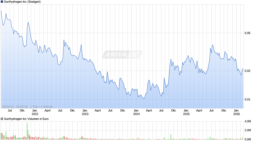Click the last data point of the price line
255x142 pixels.
point(243,69)
